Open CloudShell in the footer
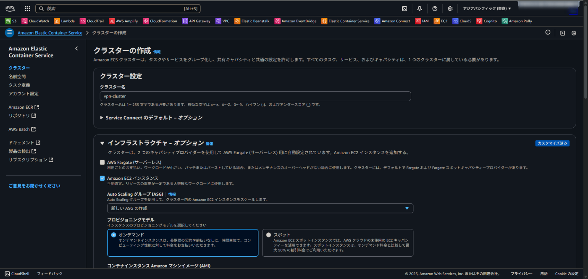 pos(17,274)
